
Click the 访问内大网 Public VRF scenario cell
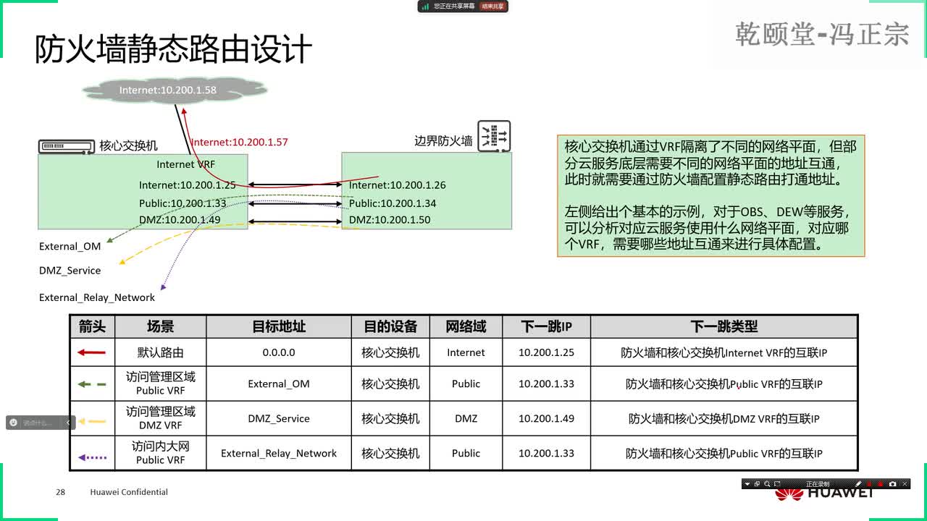pos(161,453)
